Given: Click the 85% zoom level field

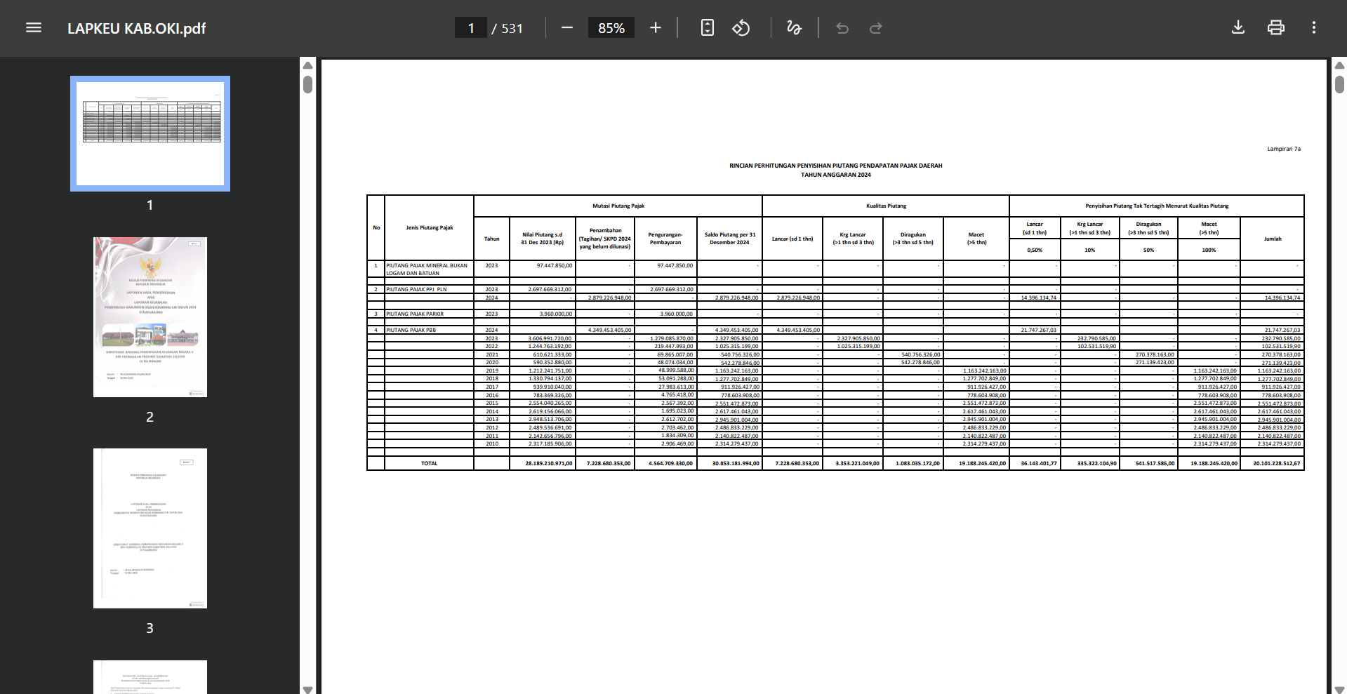Looking at the screenshot, I should coord(611,28).
